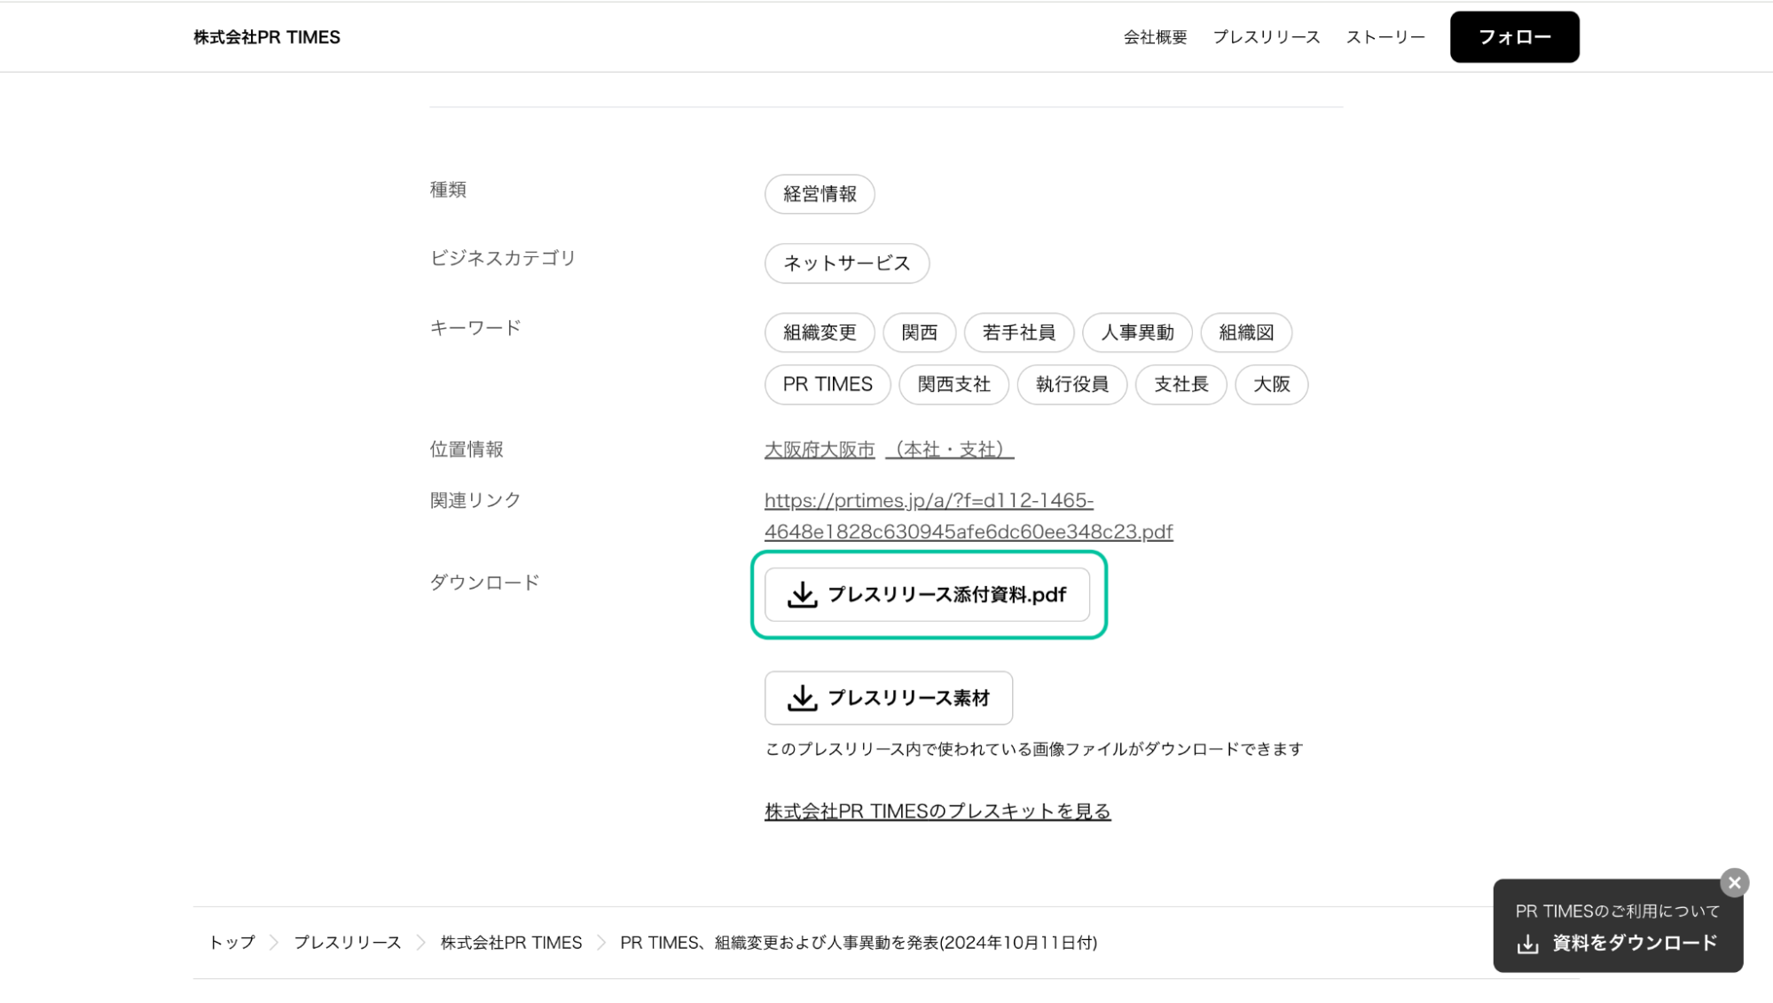This screenshot has width=1773, height=1003.
Task: Click the 執行役員 keyword tag
Action: pyautogui.click(x=1071, y=384)
